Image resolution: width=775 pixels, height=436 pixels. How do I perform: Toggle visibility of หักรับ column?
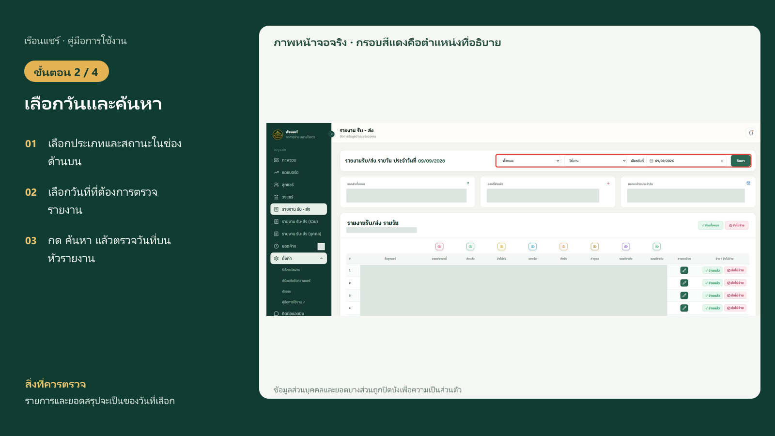[563, 247]
